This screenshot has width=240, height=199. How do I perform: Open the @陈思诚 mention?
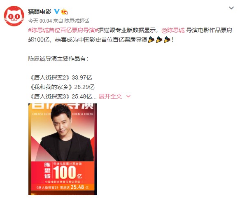coord(173,30)
